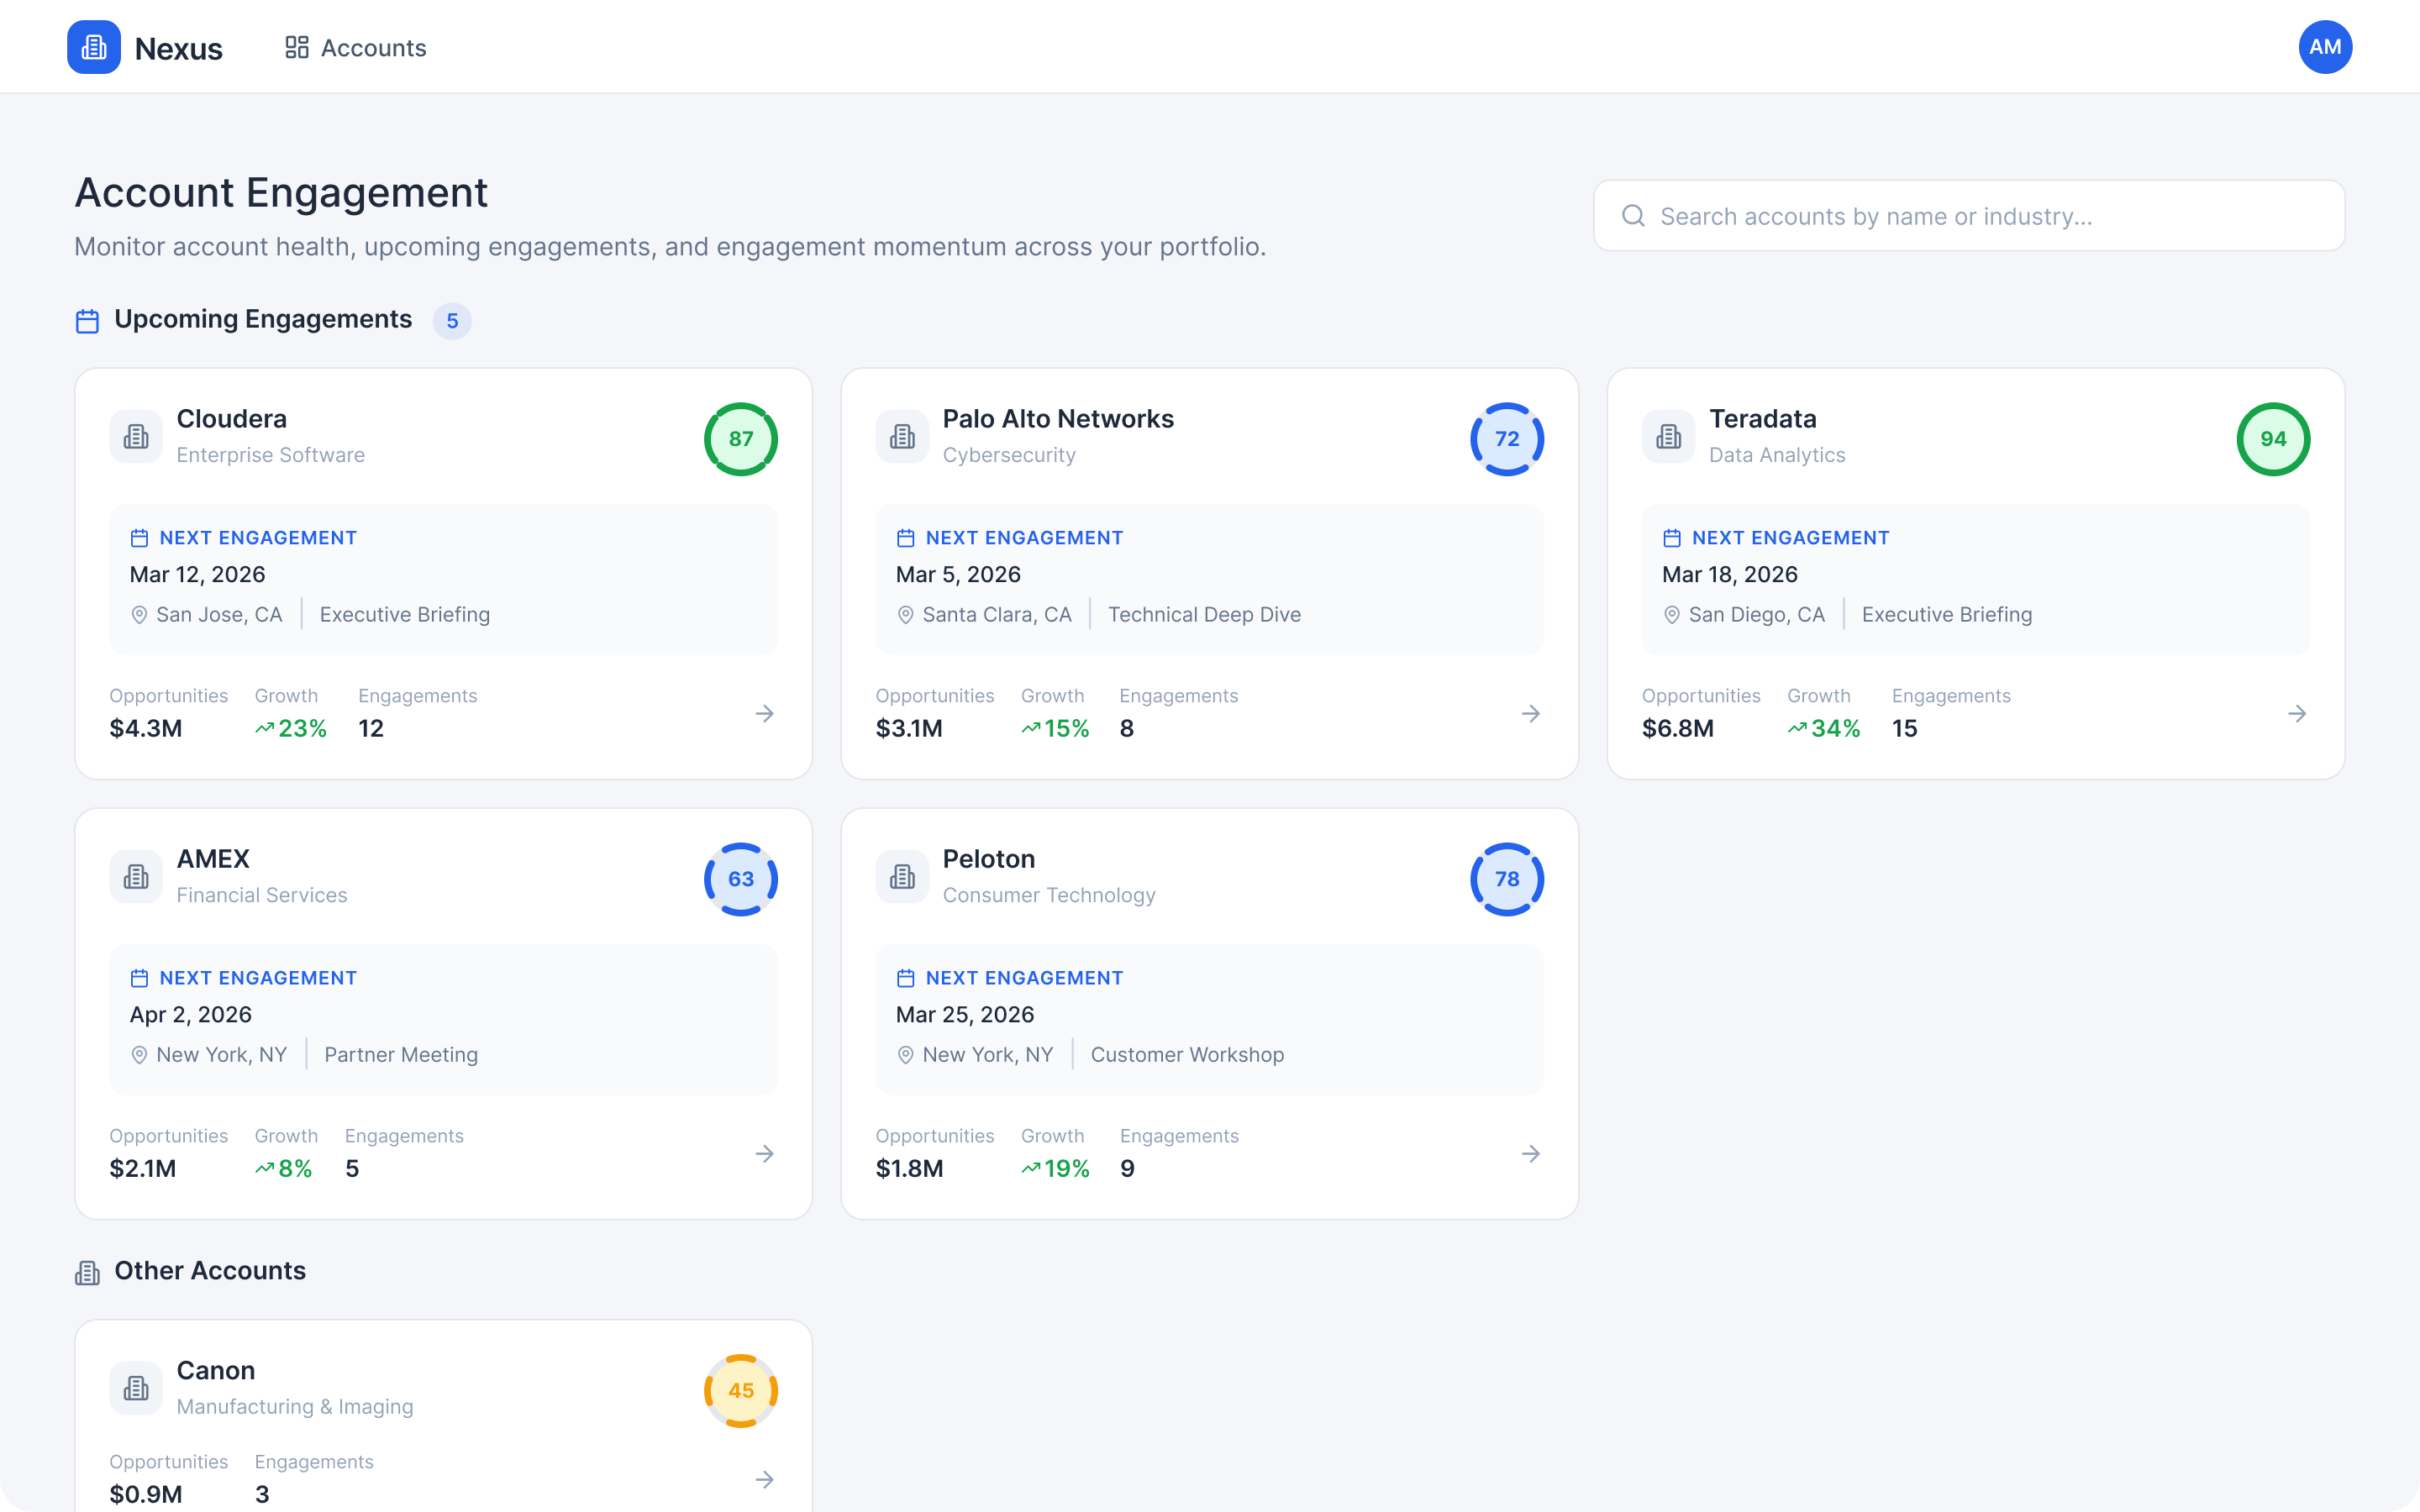Click Teradata 34% growth trend icon
This screenshot has height=1512, width=2420.
(1797, 729)
